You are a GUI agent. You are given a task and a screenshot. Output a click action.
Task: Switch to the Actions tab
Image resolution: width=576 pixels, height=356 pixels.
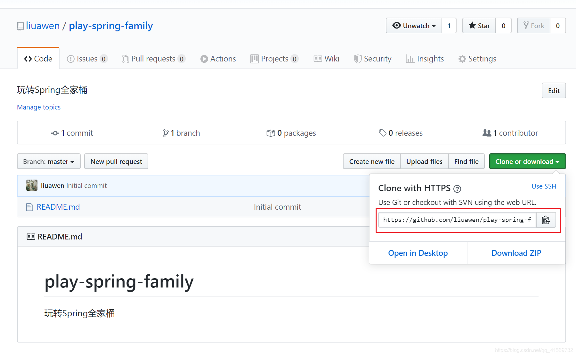coord(218,59)
